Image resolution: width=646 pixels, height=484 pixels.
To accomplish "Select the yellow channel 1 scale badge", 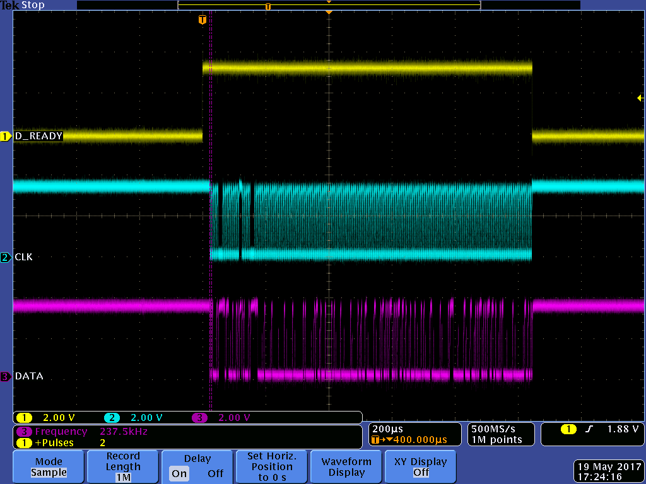I will tap(24, 418).
